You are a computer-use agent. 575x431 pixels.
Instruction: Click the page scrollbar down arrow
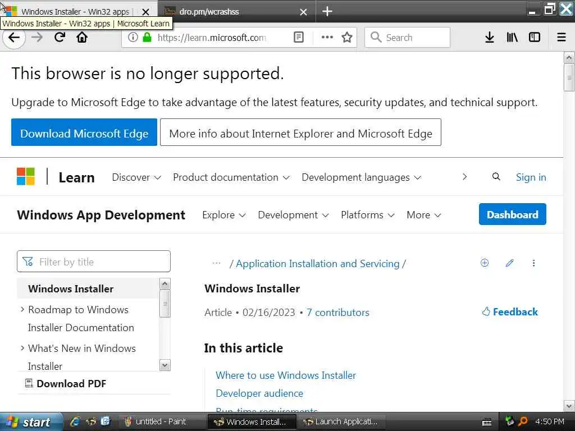pos(569,406)
